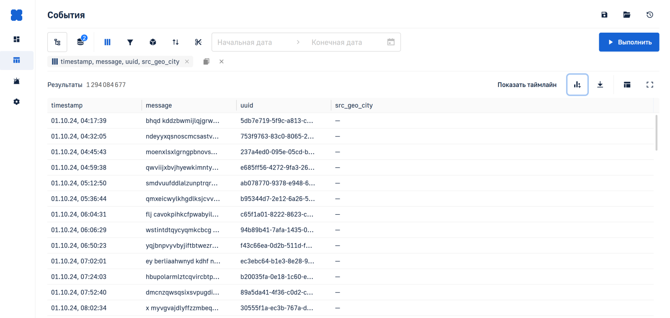The width and height of the screenshot is (670, 318).
Task: Click the cube grouping icon
Action: pyautogui.click(x=153, y=42)
